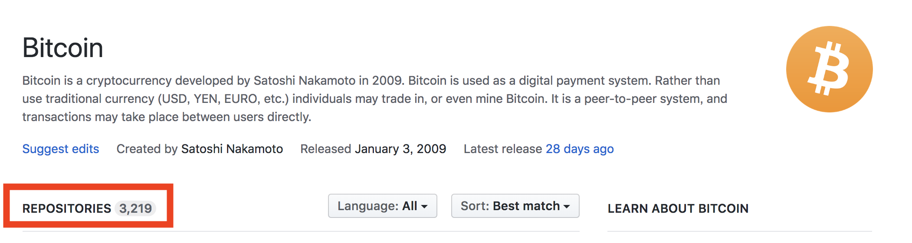Click the Bitcoin page title
Screen dimensions: 912x243
63,48
